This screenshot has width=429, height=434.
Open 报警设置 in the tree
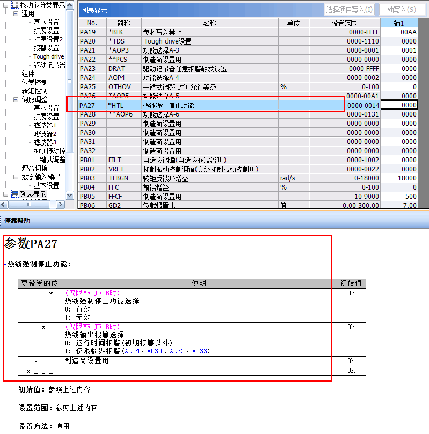coord(46,48)
